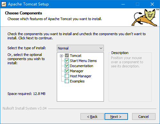Enable the Examples checkbox
Screen dimensions: 160x124
(67, 81)
